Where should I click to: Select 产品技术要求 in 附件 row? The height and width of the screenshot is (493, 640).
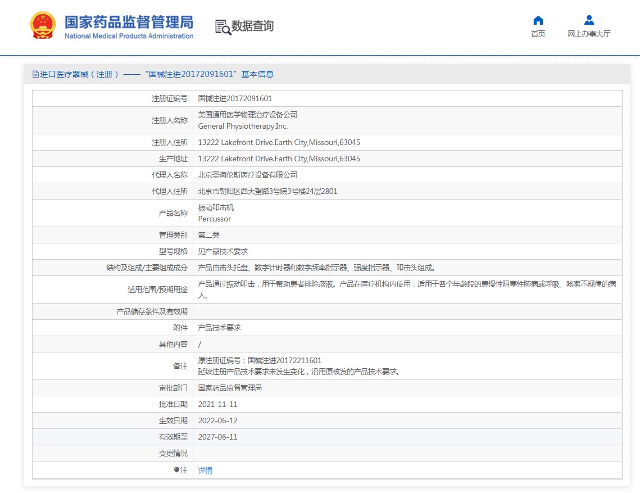pos(219,328)
